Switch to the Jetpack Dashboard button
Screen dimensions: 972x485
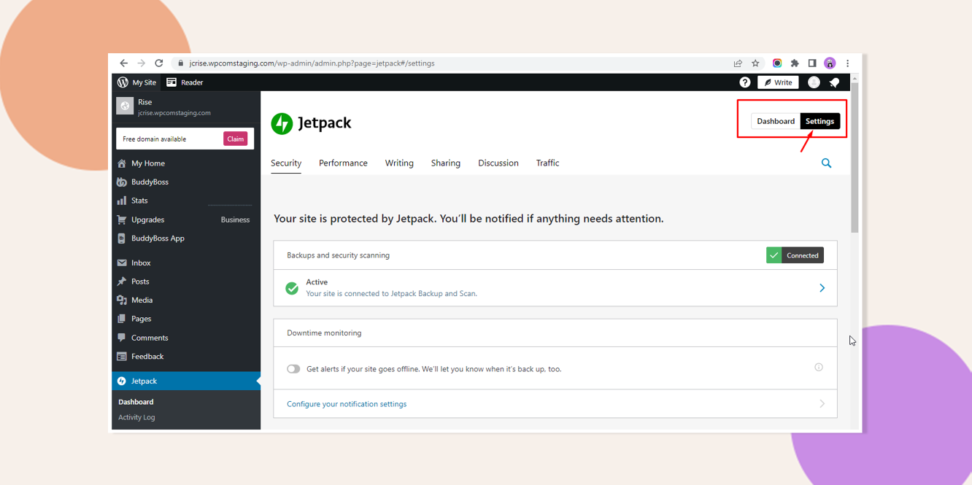pyautogui.click(x=776, y=121)
